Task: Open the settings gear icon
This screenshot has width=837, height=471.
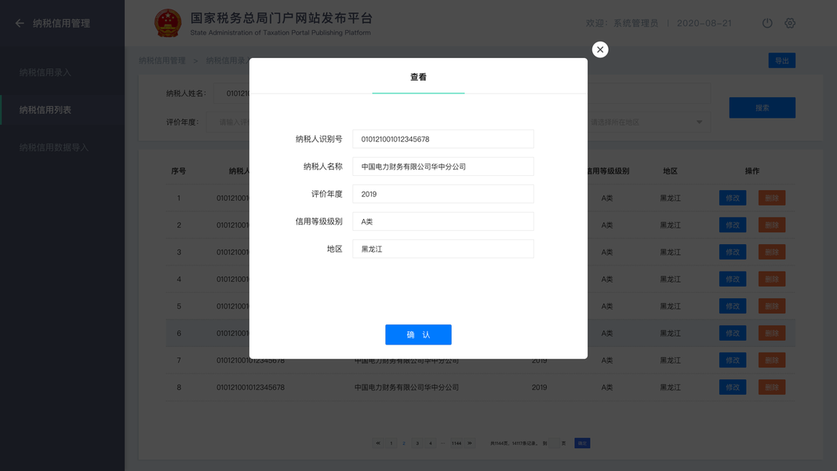Action: tap(790, 23)
